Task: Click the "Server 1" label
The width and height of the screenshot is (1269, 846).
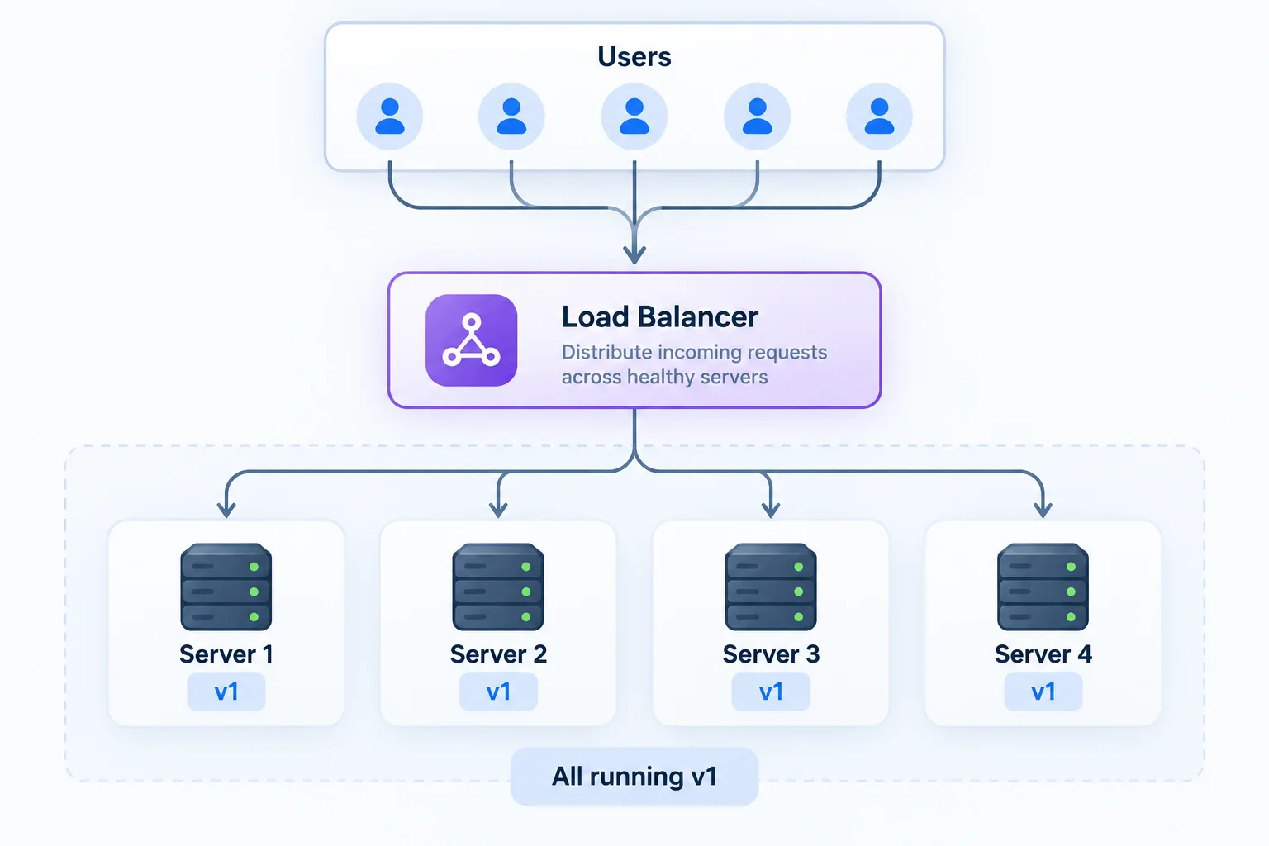Action: [x=226, y=654]
